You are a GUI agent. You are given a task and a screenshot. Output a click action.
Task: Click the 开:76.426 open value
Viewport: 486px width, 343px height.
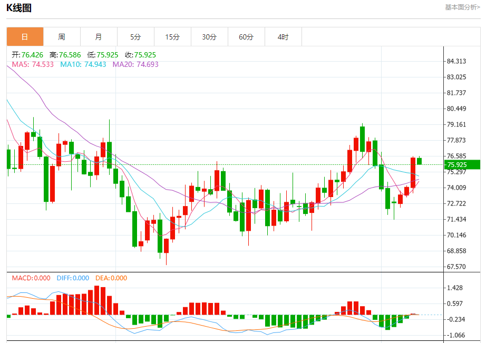click(x=27, y=55)
